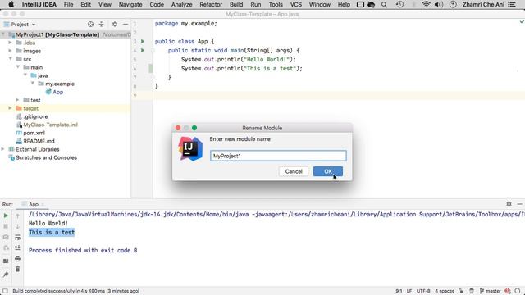Click the 4 spaces indent setting
Screen dimensions: 525x295
click(445, 291)
